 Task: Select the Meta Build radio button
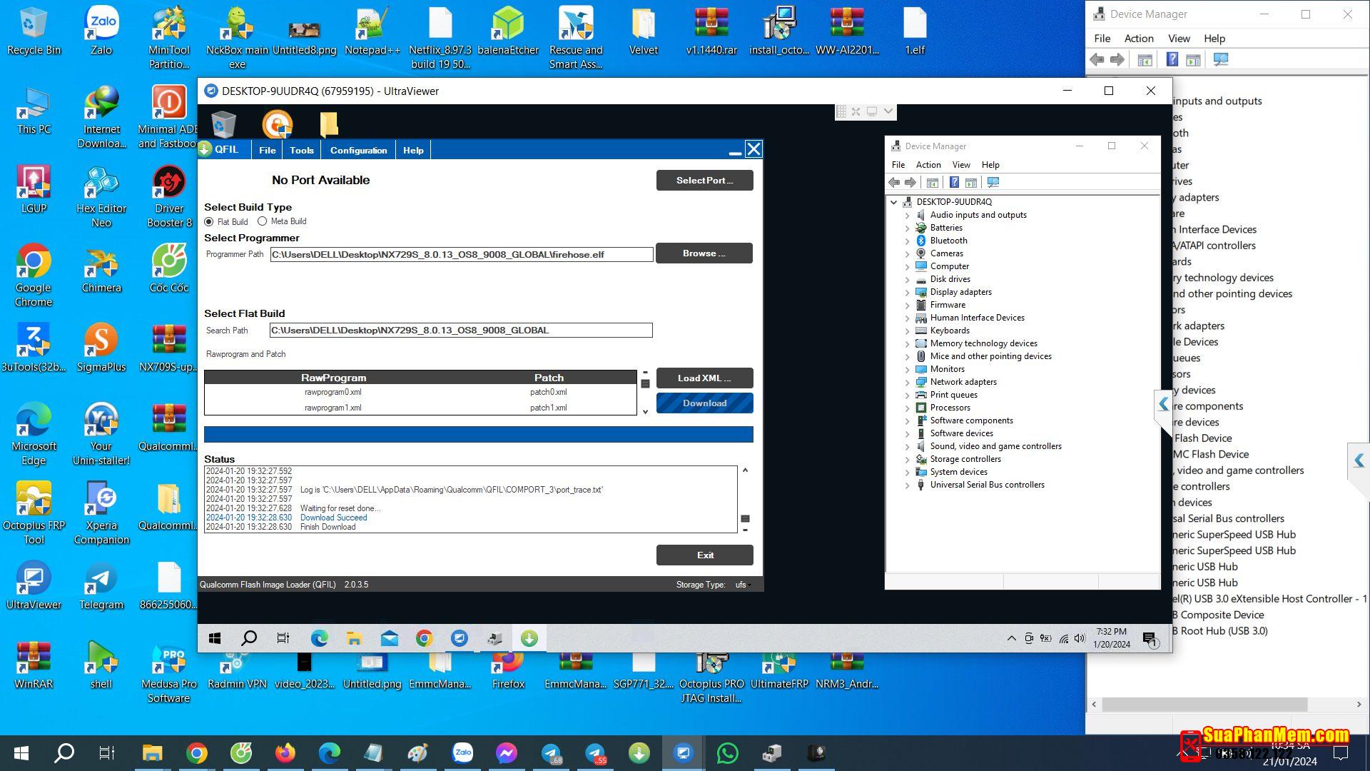pos(262,221)
